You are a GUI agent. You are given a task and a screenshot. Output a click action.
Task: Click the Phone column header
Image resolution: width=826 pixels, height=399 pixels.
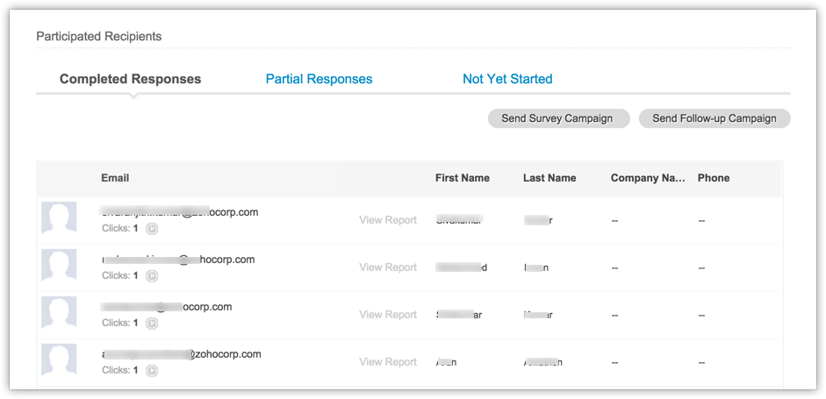point(713,178)
